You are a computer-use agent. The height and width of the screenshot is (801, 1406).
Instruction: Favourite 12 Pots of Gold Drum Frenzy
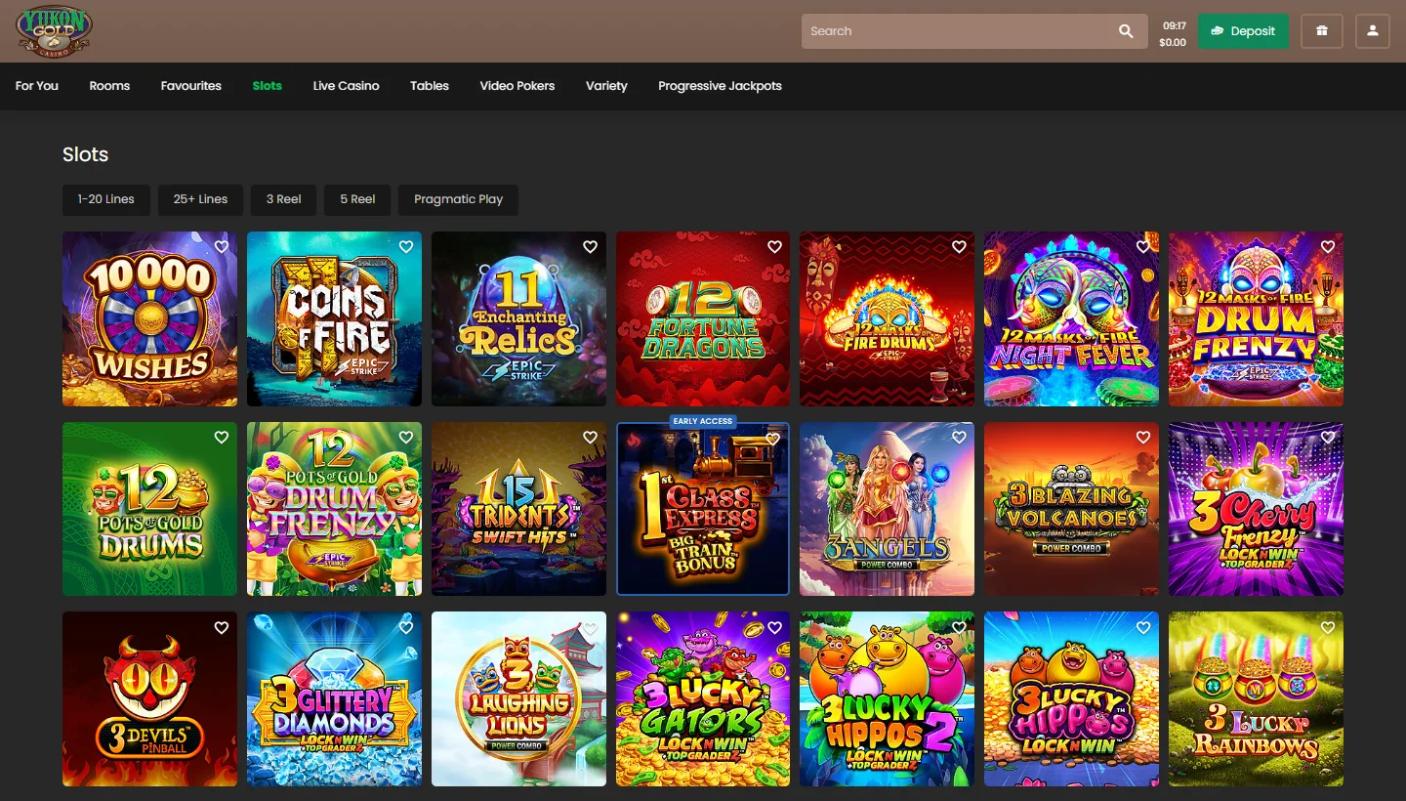click(405, 438)
